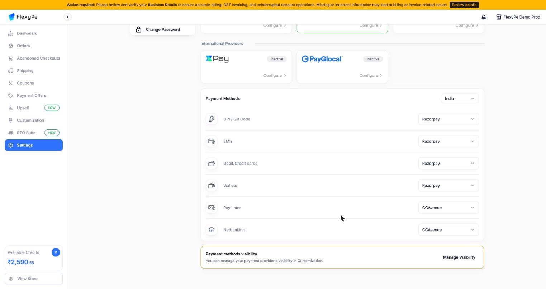Open the Wallets provider dropdown

click(x=448, y=185)
